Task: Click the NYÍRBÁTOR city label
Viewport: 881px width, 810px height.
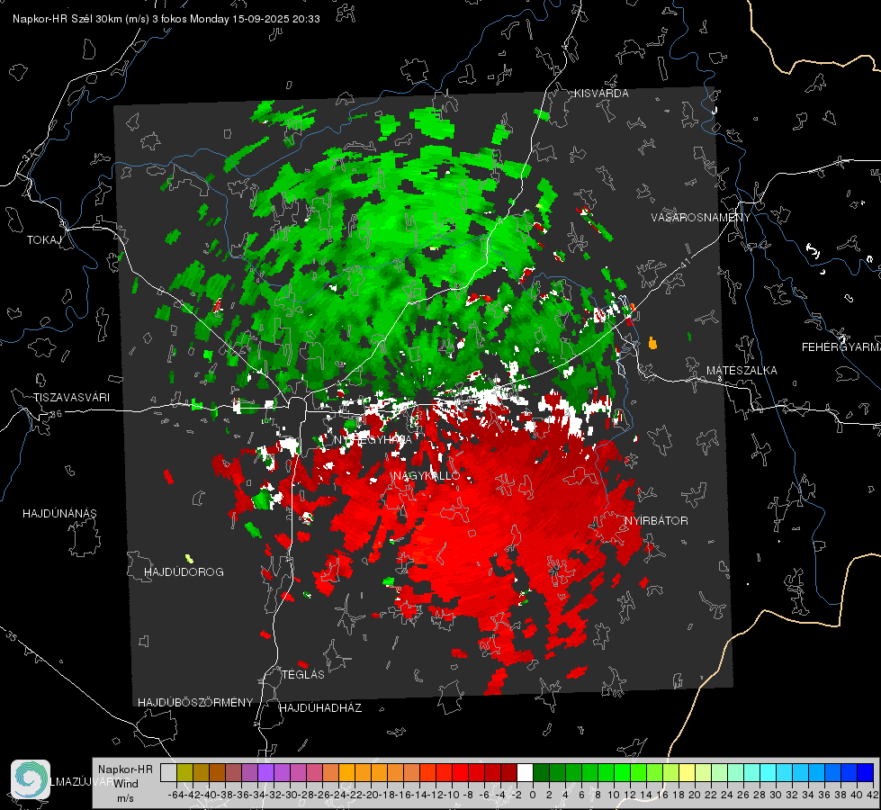Action: (656, 521)
